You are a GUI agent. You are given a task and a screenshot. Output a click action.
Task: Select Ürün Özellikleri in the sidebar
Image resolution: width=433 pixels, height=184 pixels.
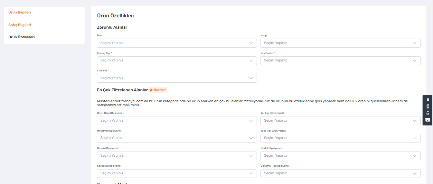(x=22, y=37)
